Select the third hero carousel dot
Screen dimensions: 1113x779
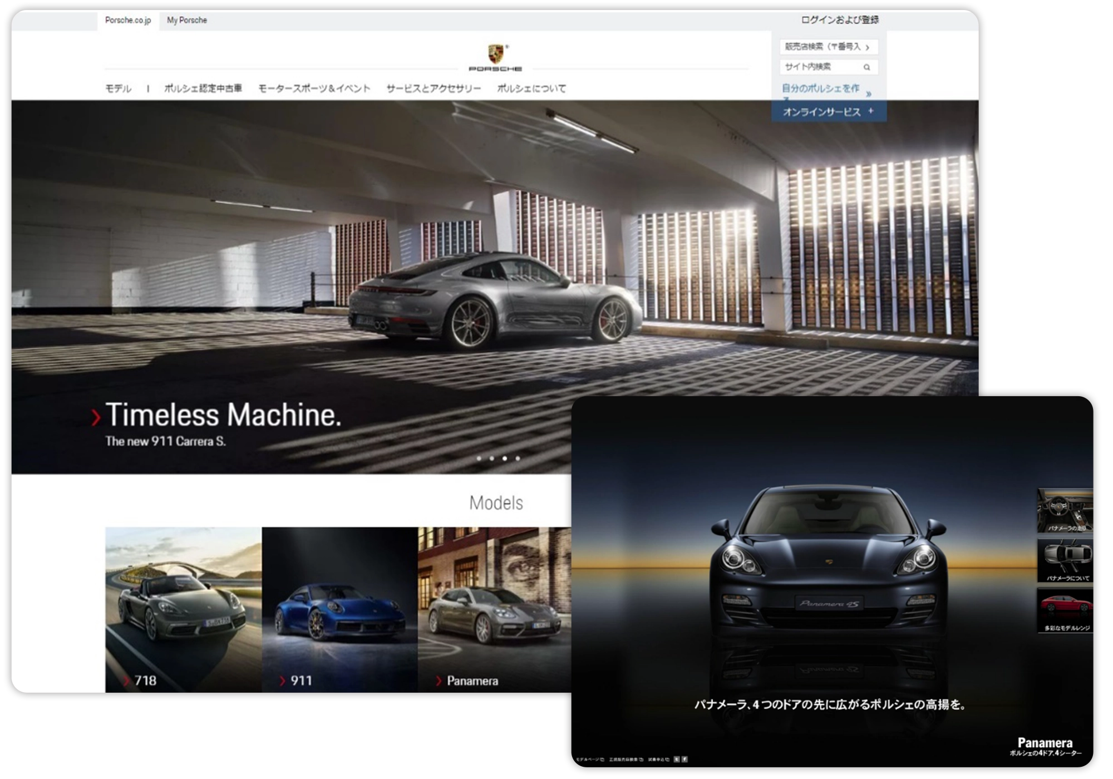pos(505,458)
